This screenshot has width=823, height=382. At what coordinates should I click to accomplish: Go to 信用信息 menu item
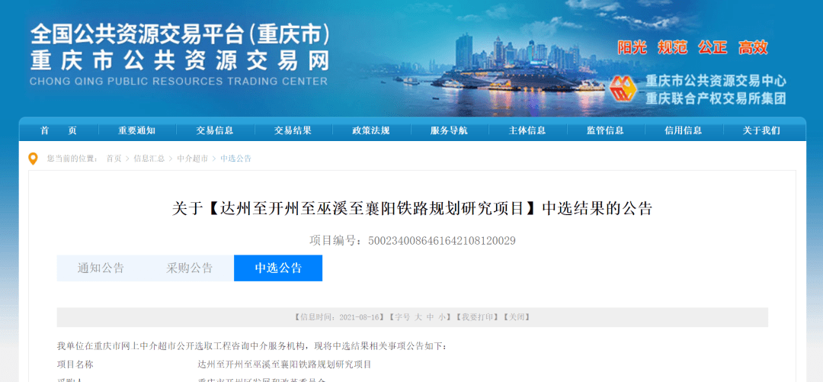pyautogui.click(x=684, y=131)
